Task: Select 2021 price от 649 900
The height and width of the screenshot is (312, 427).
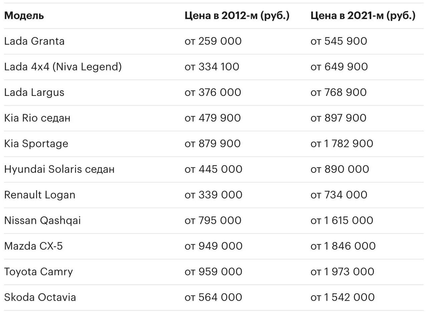Action: pos(339,67)
